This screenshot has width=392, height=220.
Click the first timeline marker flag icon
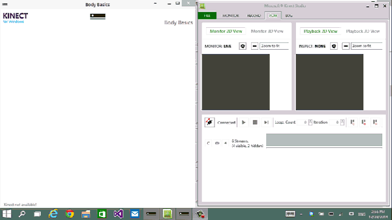pos(352,122)
